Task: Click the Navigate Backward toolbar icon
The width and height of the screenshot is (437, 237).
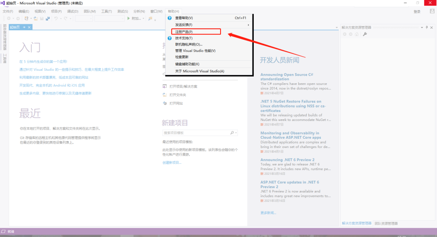Action: point(8,18)
